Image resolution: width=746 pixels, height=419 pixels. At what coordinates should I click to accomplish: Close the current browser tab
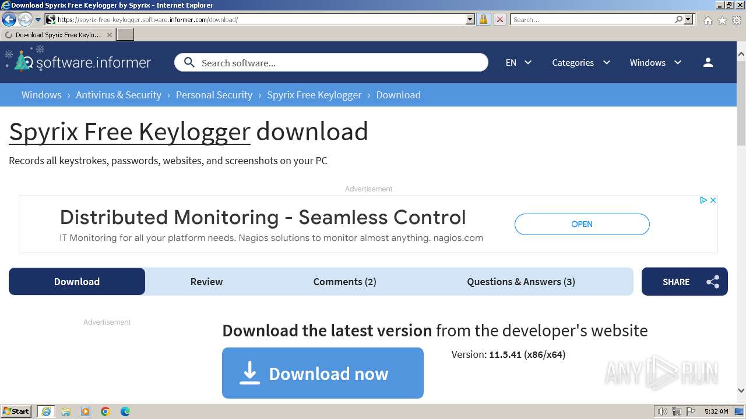pyautogui.click(x=109, y=35)
